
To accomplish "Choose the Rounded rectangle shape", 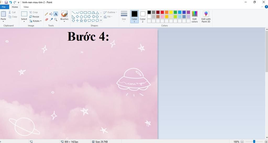I will tap(89, 13).
